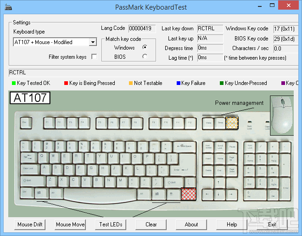
Task: Click the orange Not Testable swatch
Action: coord(131,83)
